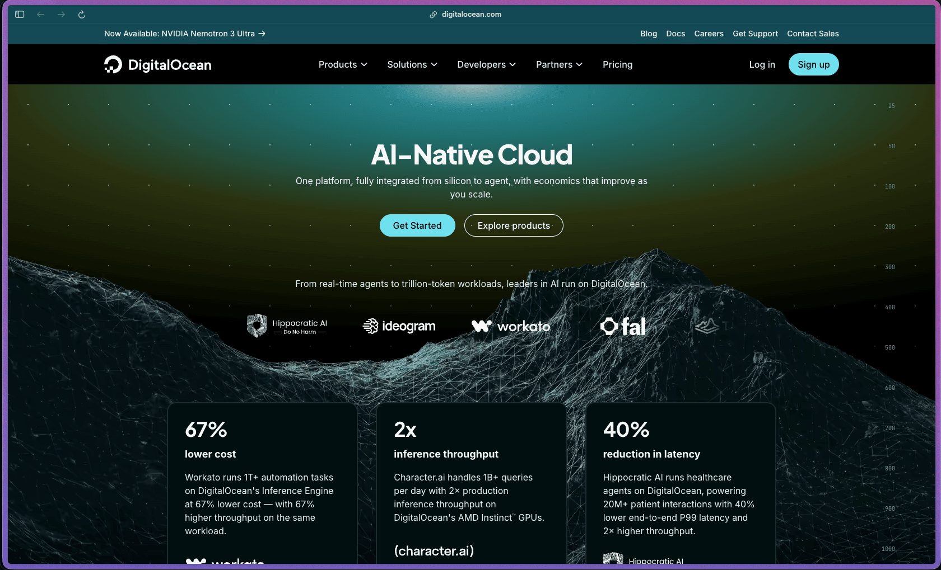The width and height of the screenshot is (941, 570).
Task: Click the faded logo right of fal
Action: pos(711,326)
